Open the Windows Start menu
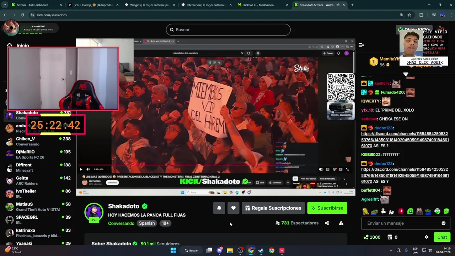 pyautogui.click(x=173, y=250)
